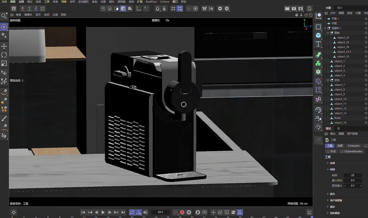Collapse the 时间 section
Image resolution: width=368 pixels, height=218 pixels.
[328, 170]
